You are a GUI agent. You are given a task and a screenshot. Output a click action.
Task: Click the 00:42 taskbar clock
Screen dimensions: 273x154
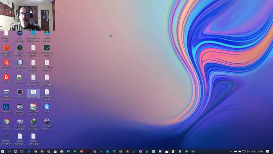260,151
